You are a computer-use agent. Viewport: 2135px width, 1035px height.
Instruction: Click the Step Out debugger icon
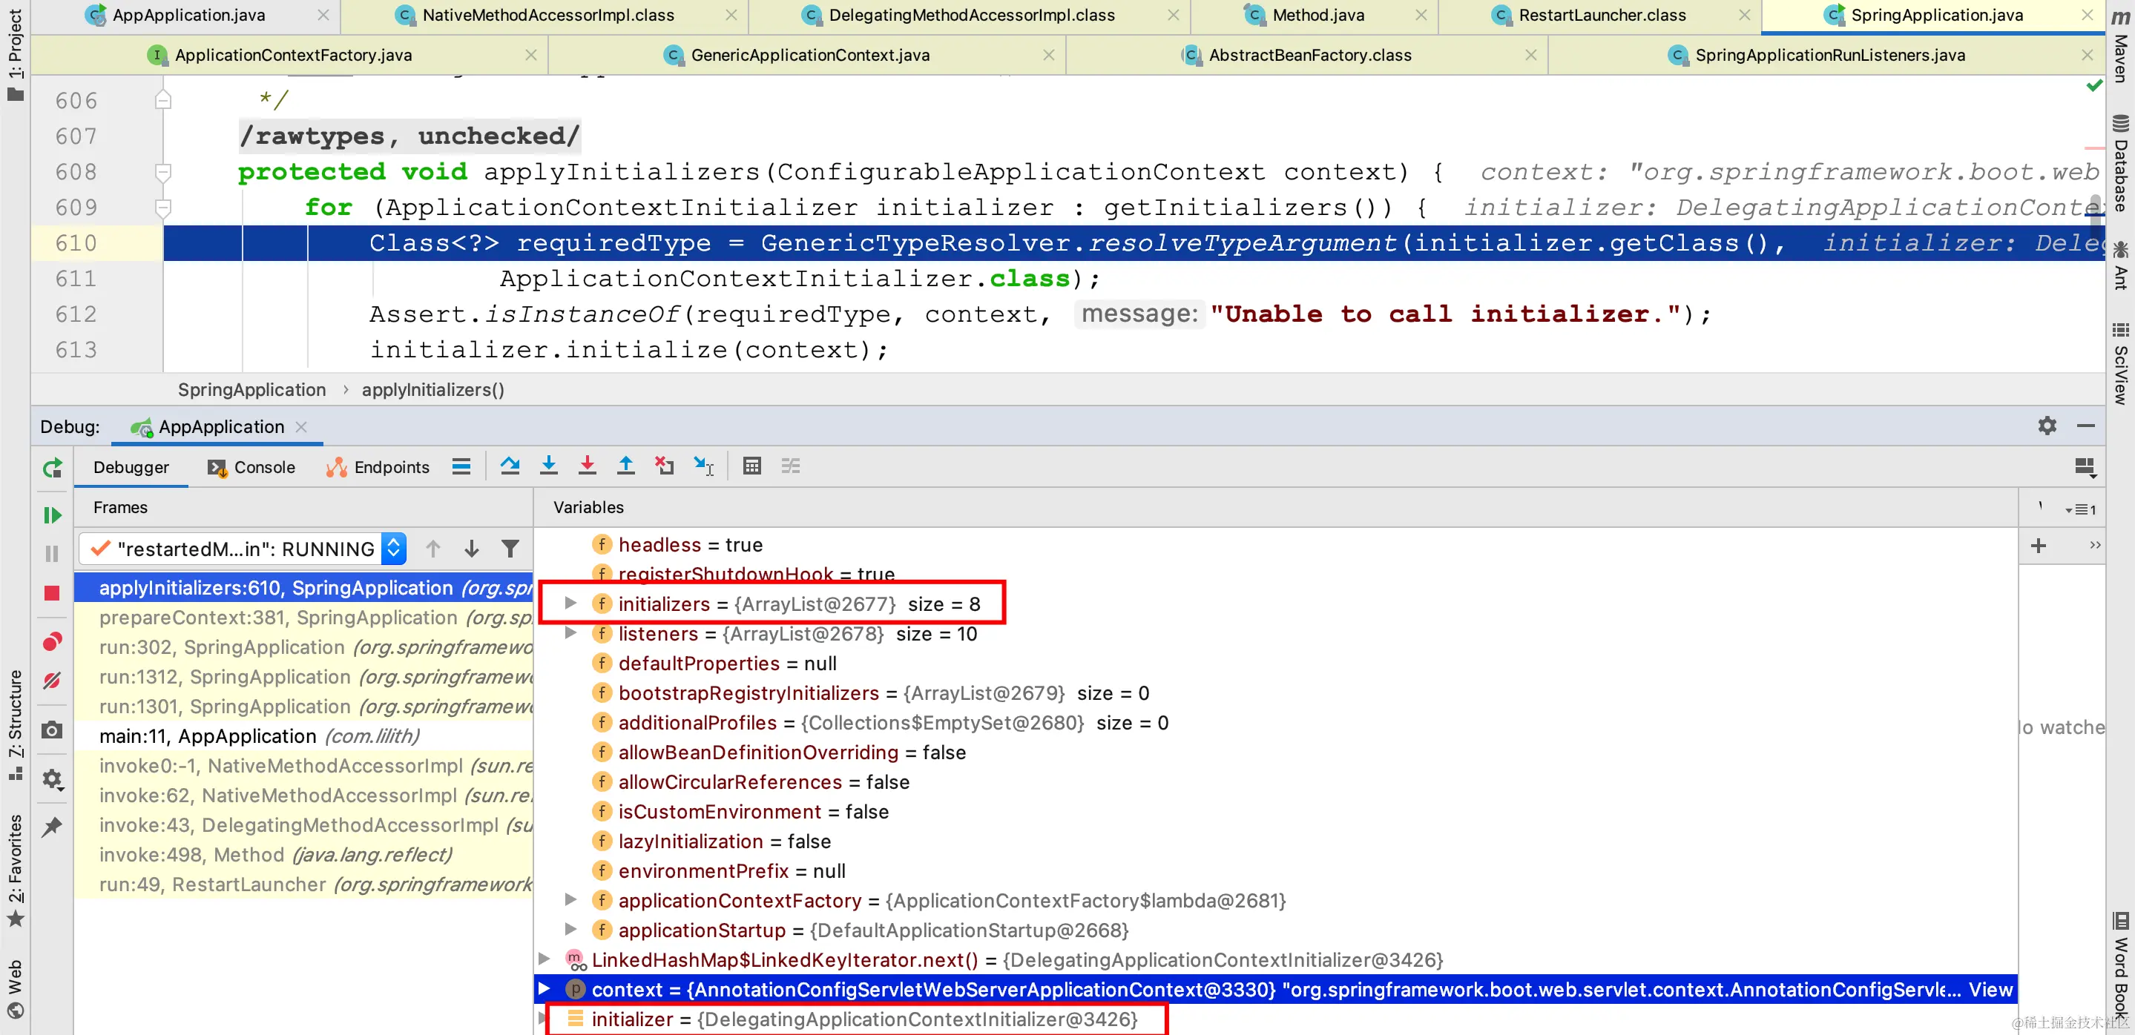pos(626,466)
